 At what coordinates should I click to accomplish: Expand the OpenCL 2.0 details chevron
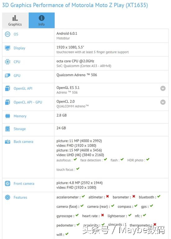pyautogui.click(x=163, y=102)
